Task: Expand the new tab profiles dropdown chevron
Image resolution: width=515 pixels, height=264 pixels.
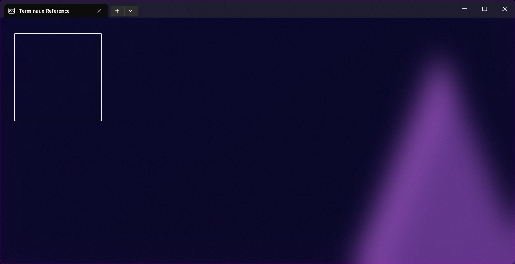Action: 131,11
